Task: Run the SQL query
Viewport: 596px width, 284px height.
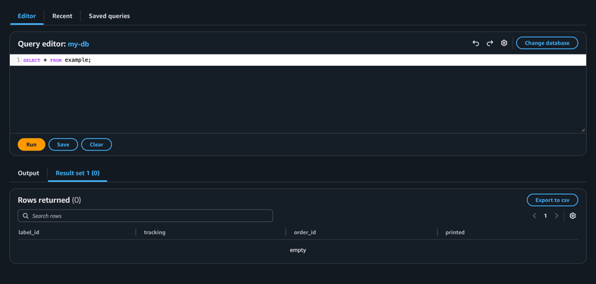Action: click(x=32, y=144)
